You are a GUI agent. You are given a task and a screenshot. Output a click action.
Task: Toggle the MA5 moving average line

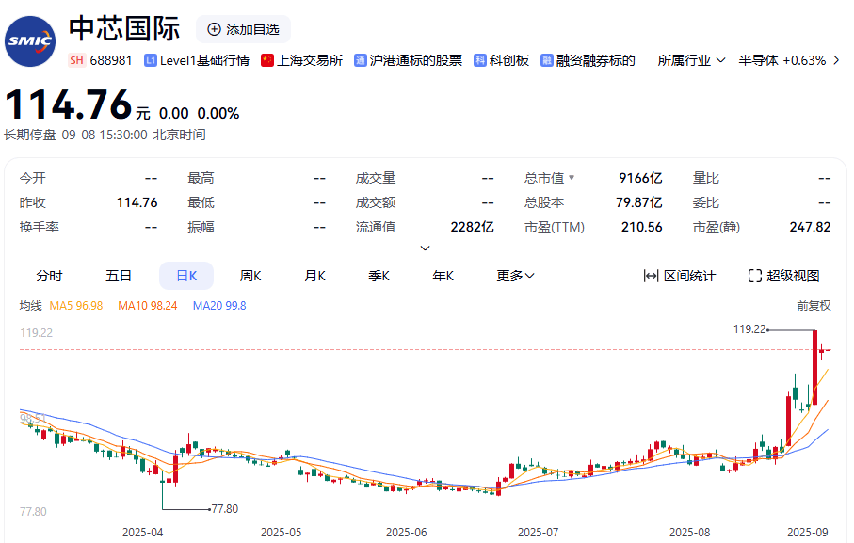click(x=75, y=306)
